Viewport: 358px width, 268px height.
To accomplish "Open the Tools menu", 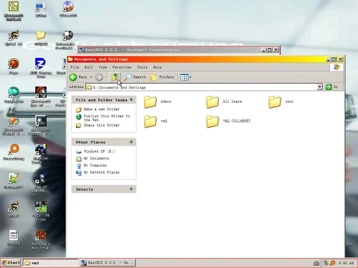I will (x=142, y=67).
